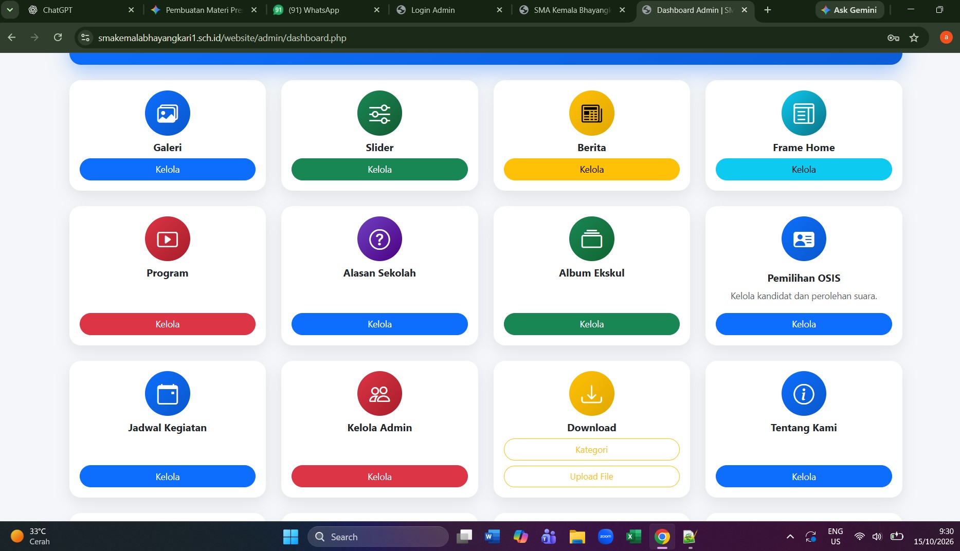Click the taskbar Search box
960x551 pixels.
(x=378, y=537)
